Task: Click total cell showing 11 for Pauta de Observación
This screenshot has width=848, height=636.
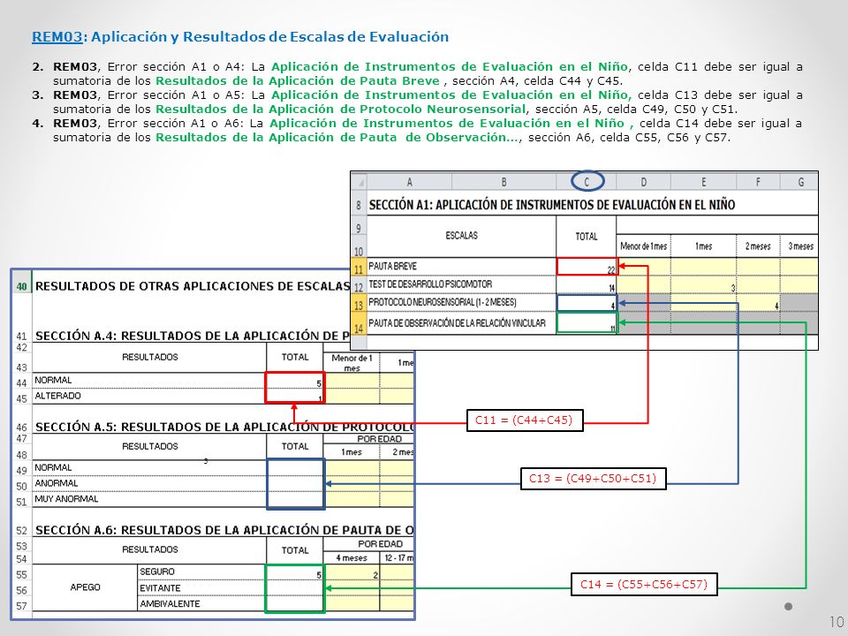Action: click(587, 323)
